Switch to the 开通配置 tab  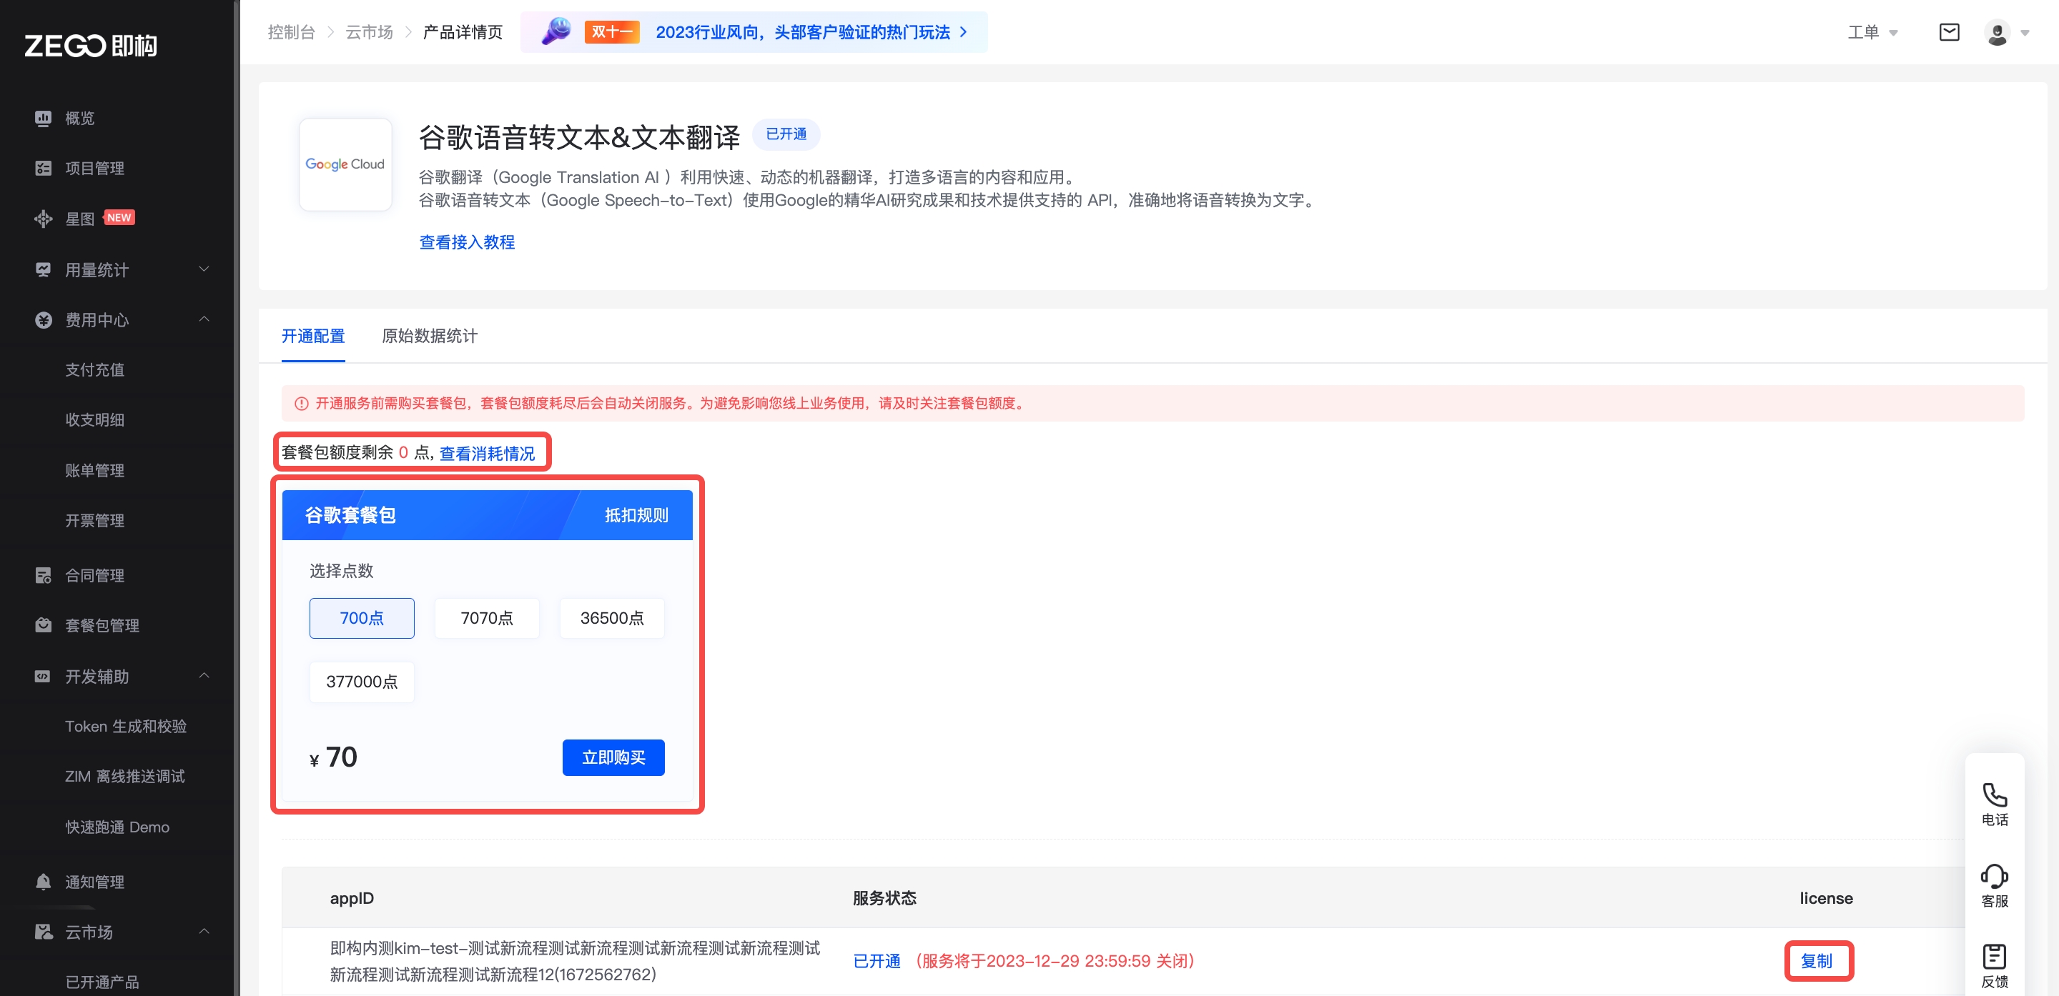coord(313,337)
